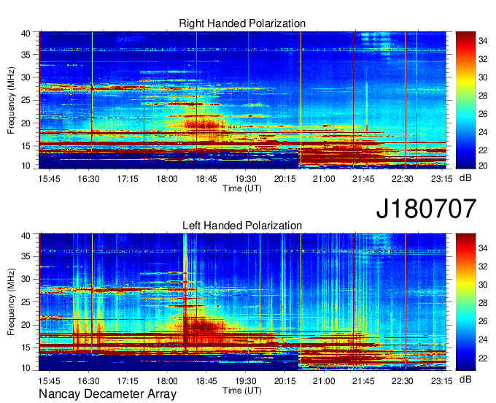
Task: Click the 34 value on left-handed color bar
Action: coord(483,248)
